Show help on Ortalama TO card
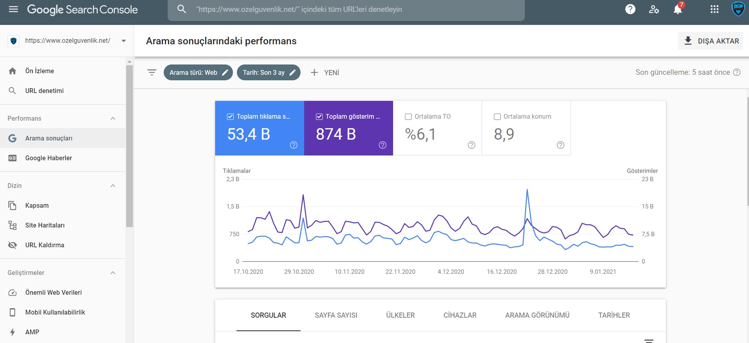This screenshot has width=749, height=343. click(x=471, y=145)
